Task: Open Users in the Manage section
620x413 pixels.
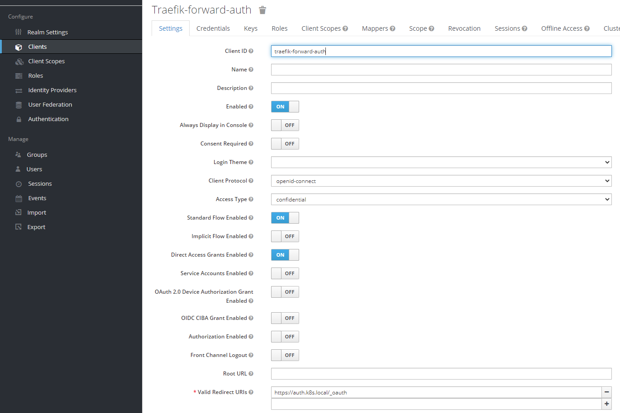Action: 34,169
